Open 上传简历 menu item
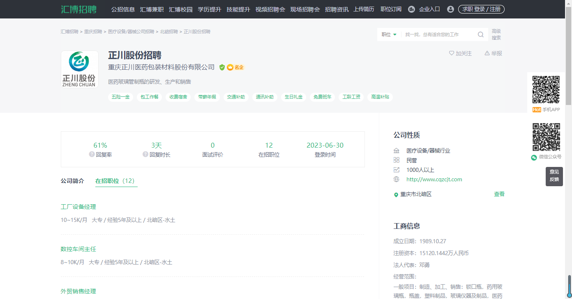This screenshot has height=299, width=572. pyautogui.click(x=364, y=9)
